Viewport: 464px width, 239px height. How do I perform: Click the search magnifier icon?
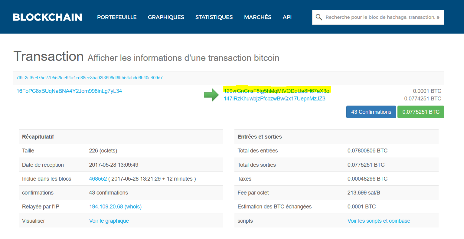pos(319,17)
